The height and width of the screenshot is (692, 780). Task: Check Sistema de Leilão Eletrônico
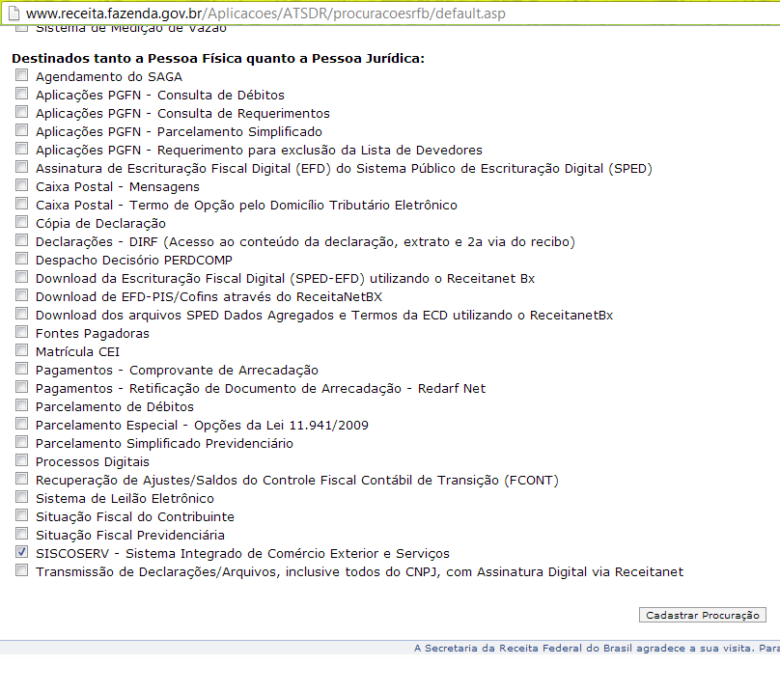(21, 497)
